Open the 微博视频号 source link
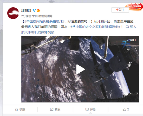 pos(45,16)
